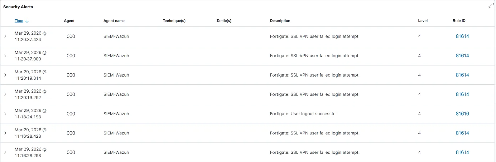Click SIEM-Wazuh in the 11:16:28.298 row
This screenshot has width=496, height=162.
116,152
